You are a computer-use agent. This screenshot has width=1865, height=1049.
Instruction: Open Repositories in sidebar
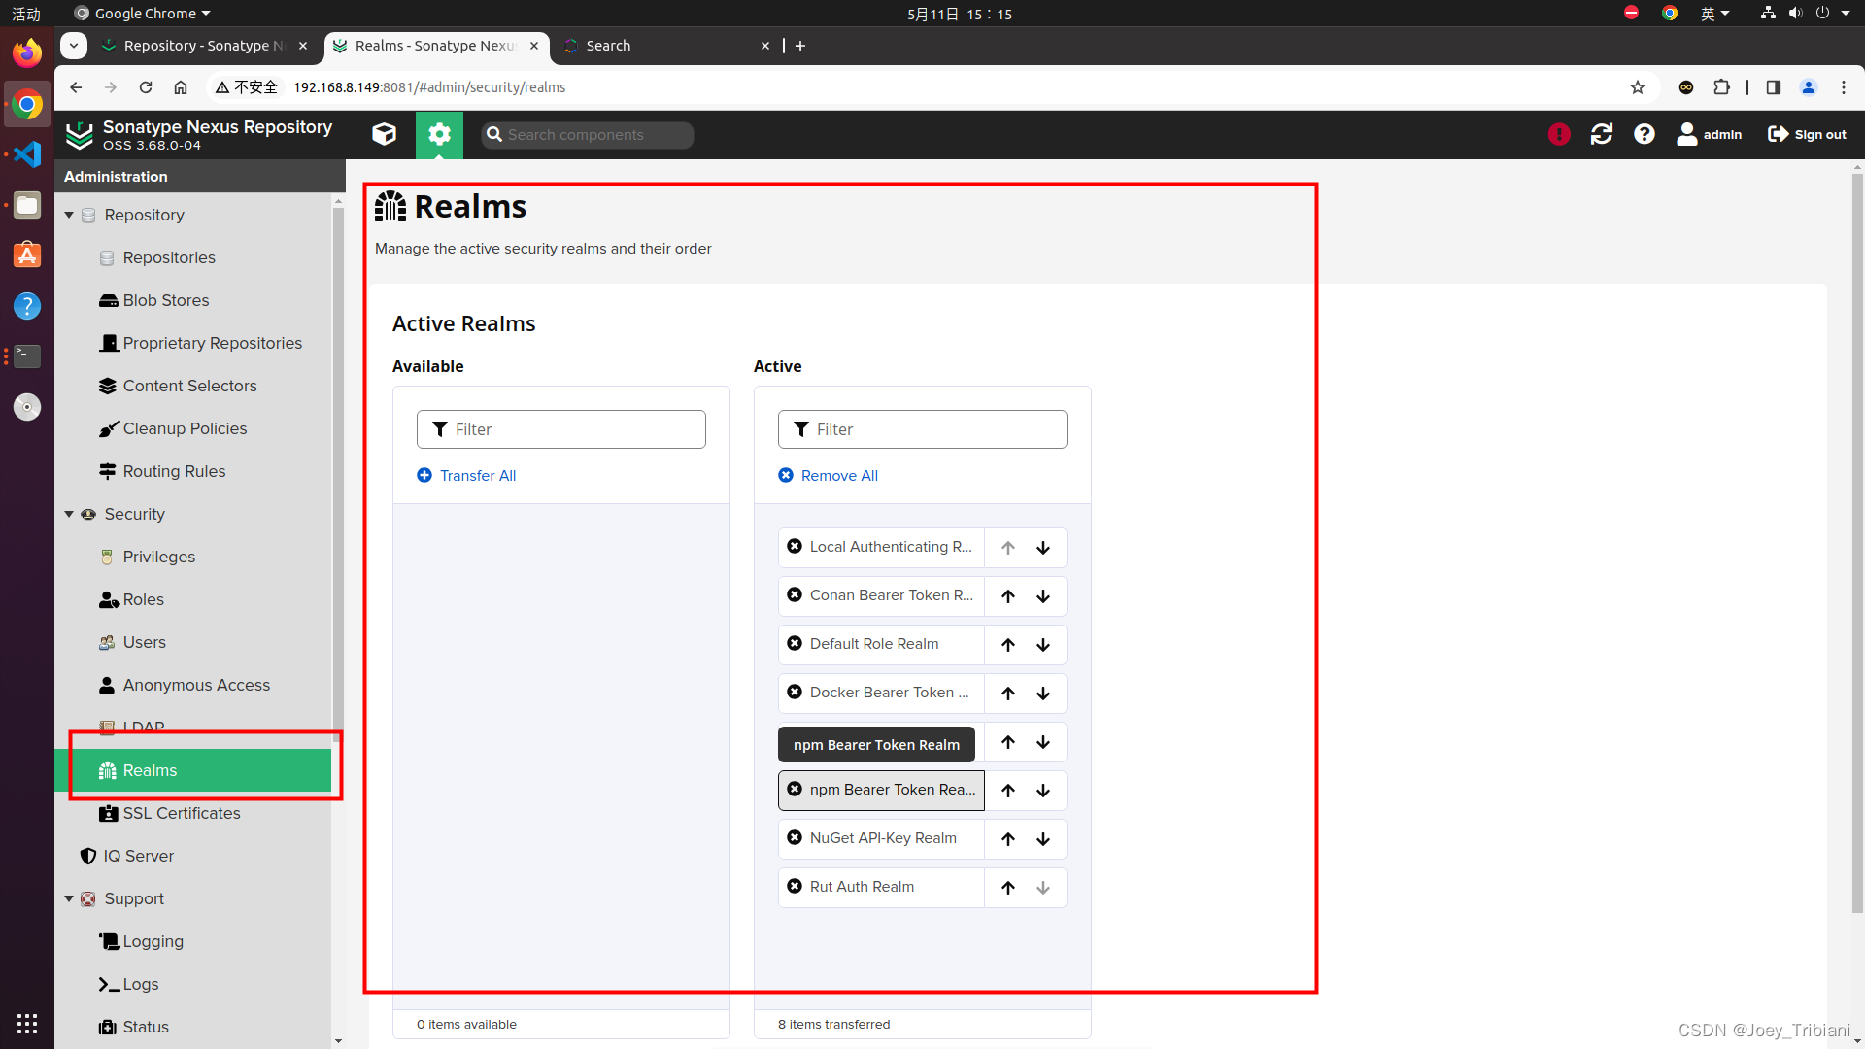[x=169, y=257]
